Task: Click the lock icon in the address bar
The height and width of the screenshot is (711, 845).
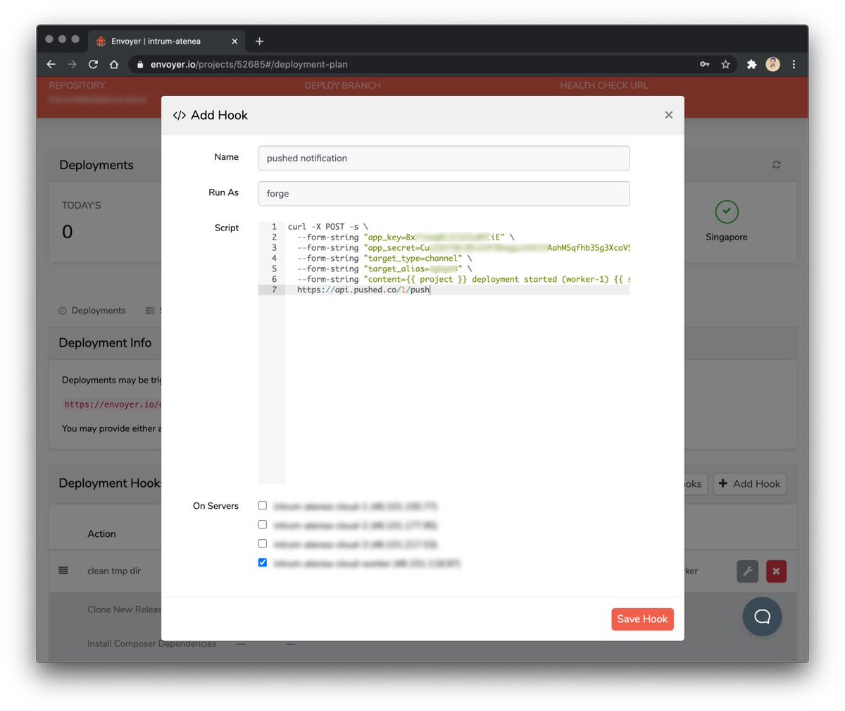Action: (140, 64)
